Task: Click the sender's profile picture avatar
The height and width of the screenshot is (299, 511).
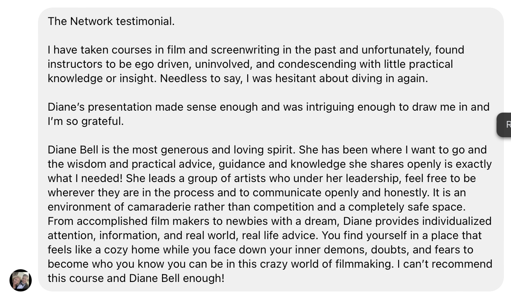Action: pyautogui.click(x=21, y=280)
